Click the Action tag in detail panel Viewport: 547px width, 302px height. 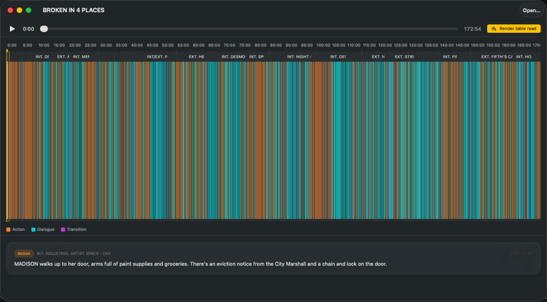tap(24, 253)
